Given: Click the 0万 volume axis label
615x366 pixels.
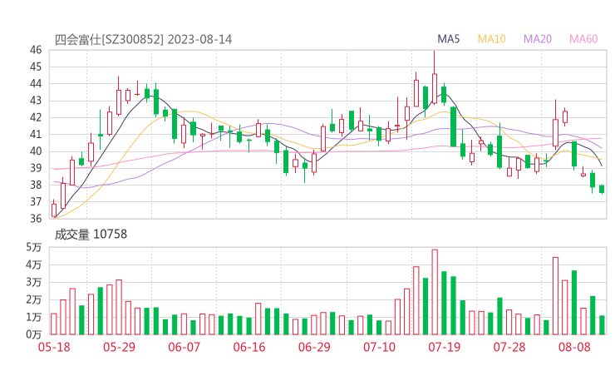Looking at the screenshot, I should tap(34, 334).
